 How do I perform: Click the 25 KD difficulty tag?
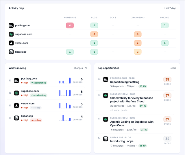coord(143,86)
